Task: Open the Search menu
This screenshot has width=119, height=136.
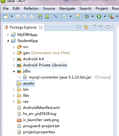Action: click(x=85, y=9)
